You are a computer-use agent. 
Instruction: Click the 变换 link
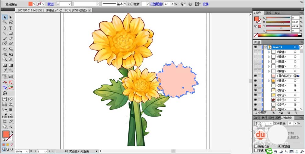206,4
